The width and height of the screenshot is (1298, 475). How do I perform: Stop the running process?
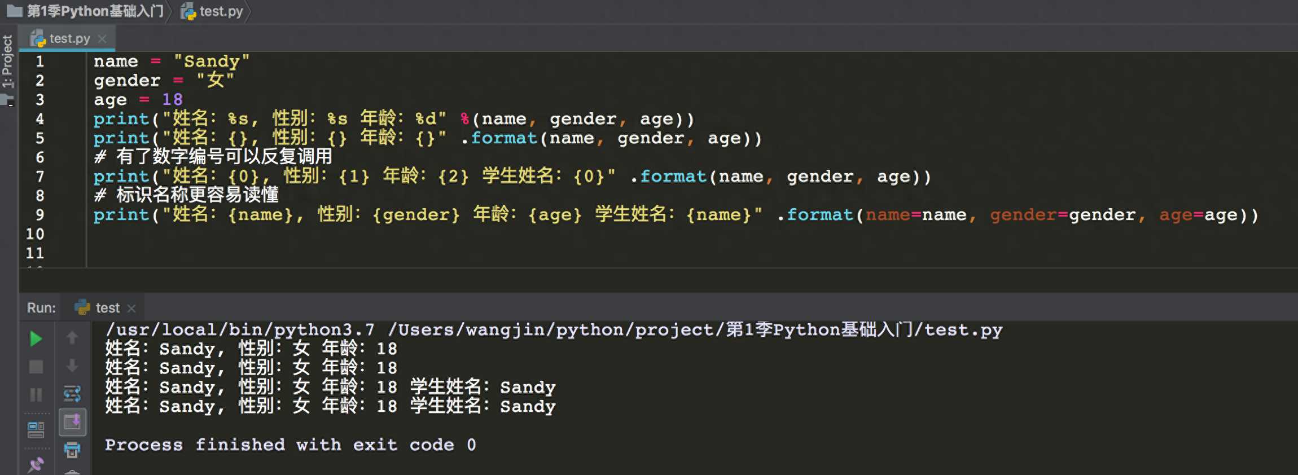click(36, 367)
